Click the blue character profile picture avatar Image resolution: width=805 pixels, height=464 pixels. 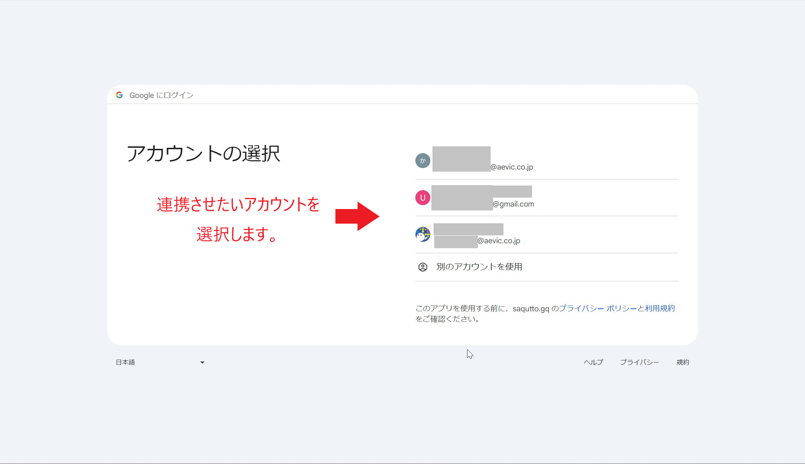point(422,235)
